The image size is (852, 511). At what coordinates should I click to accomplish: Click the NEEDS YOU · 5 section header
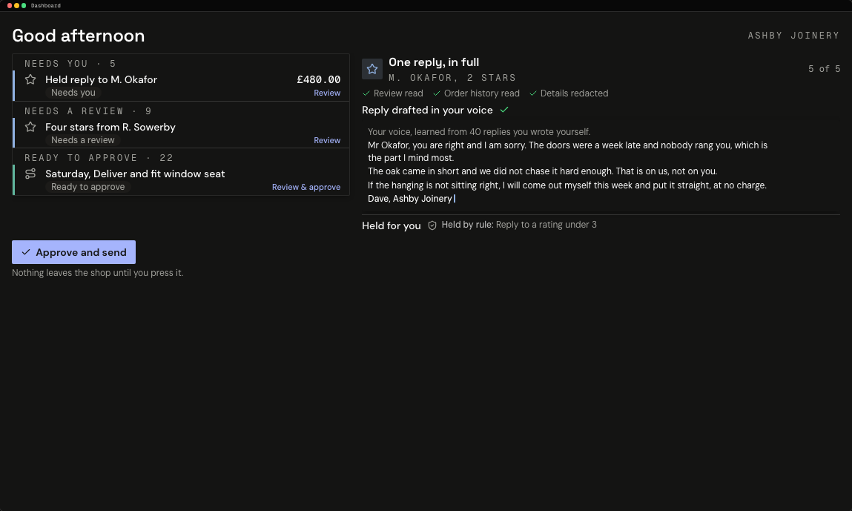click(x=70, y=64)
